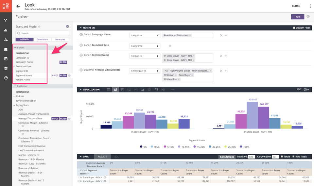Open the Calculations button

click(227, 157)
